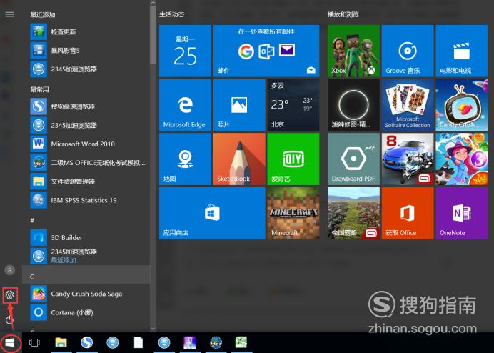Open 3D Builder from the app list

click(x=86, y=237)
